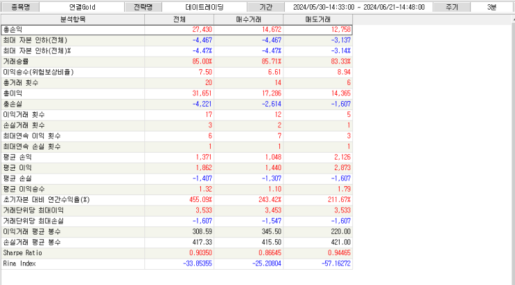Select the date range period field
Screen dimensions: 515x285
358,7
